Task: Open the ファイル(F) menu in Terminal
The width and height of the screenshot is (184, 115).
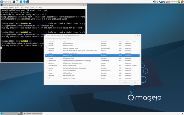Action: click(x=4, y=8)
